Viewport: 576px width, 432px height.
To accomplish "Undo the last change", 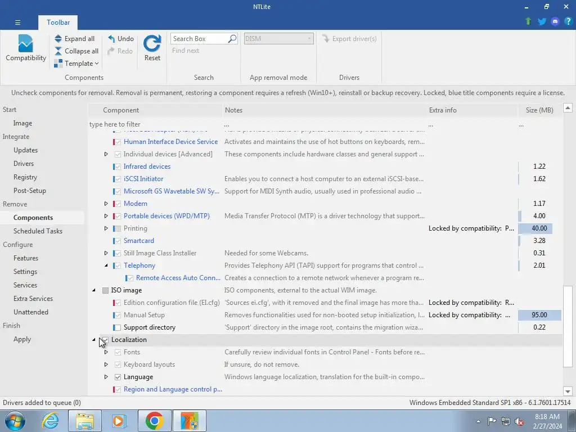I will [x=120, y=39].
